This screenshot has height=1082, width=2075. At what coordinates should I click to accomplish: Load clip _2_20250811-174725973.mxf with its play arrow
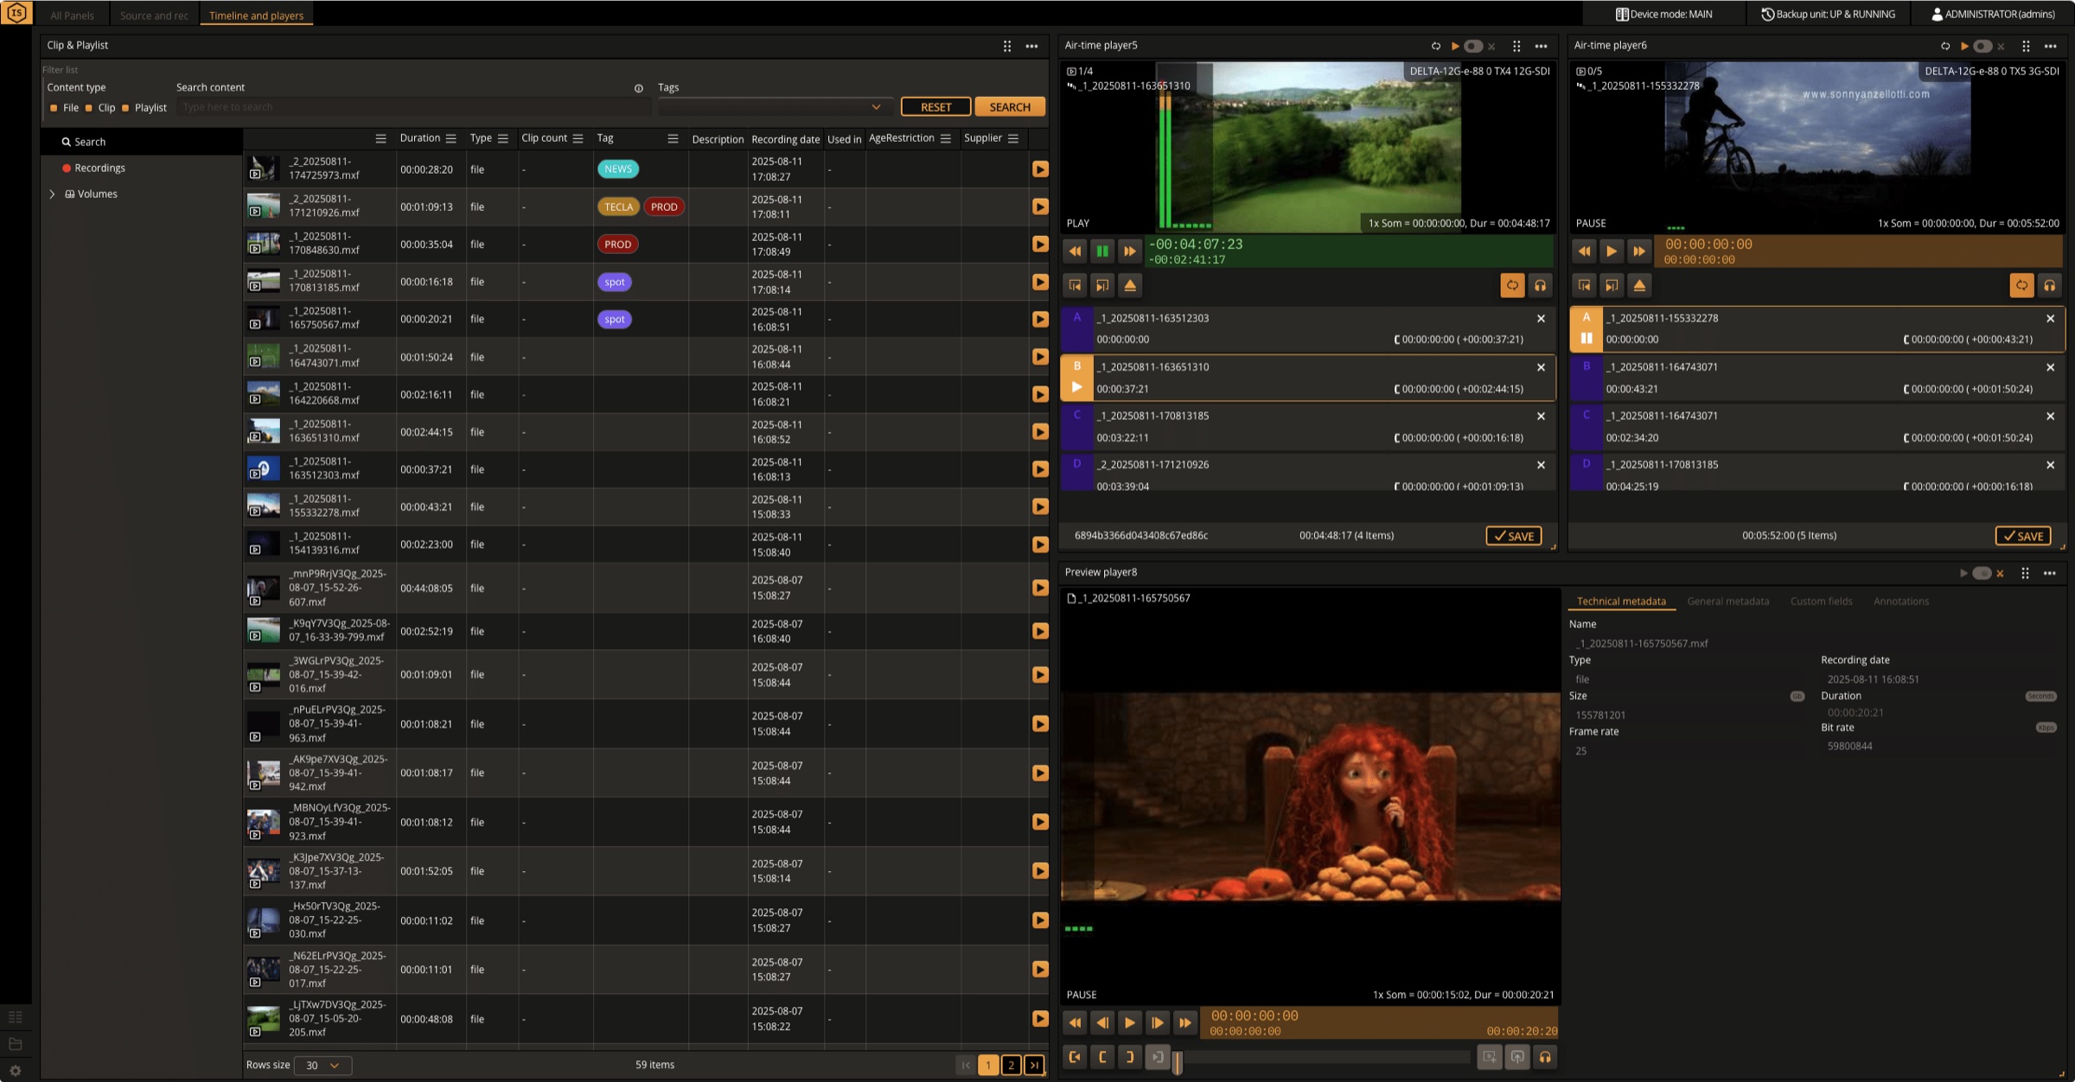click(x=1040, y=169)
